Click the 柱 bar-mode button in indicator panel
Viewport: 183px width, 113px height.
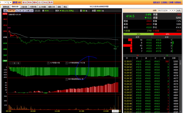tap(19, 63)
